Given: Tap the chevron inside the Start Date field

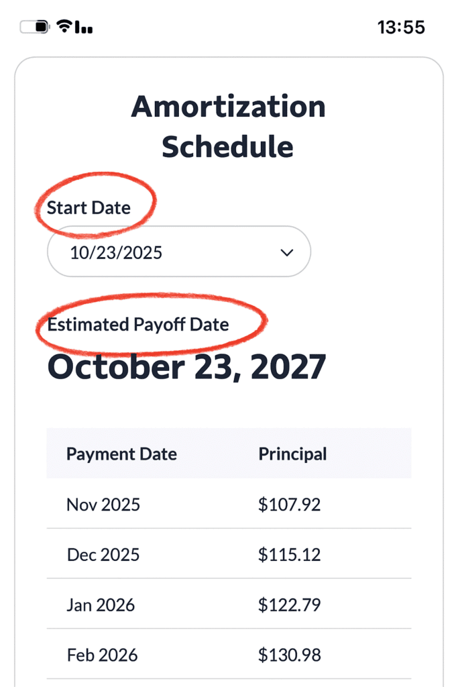Looking at the screenshot, I should (286, 252).
